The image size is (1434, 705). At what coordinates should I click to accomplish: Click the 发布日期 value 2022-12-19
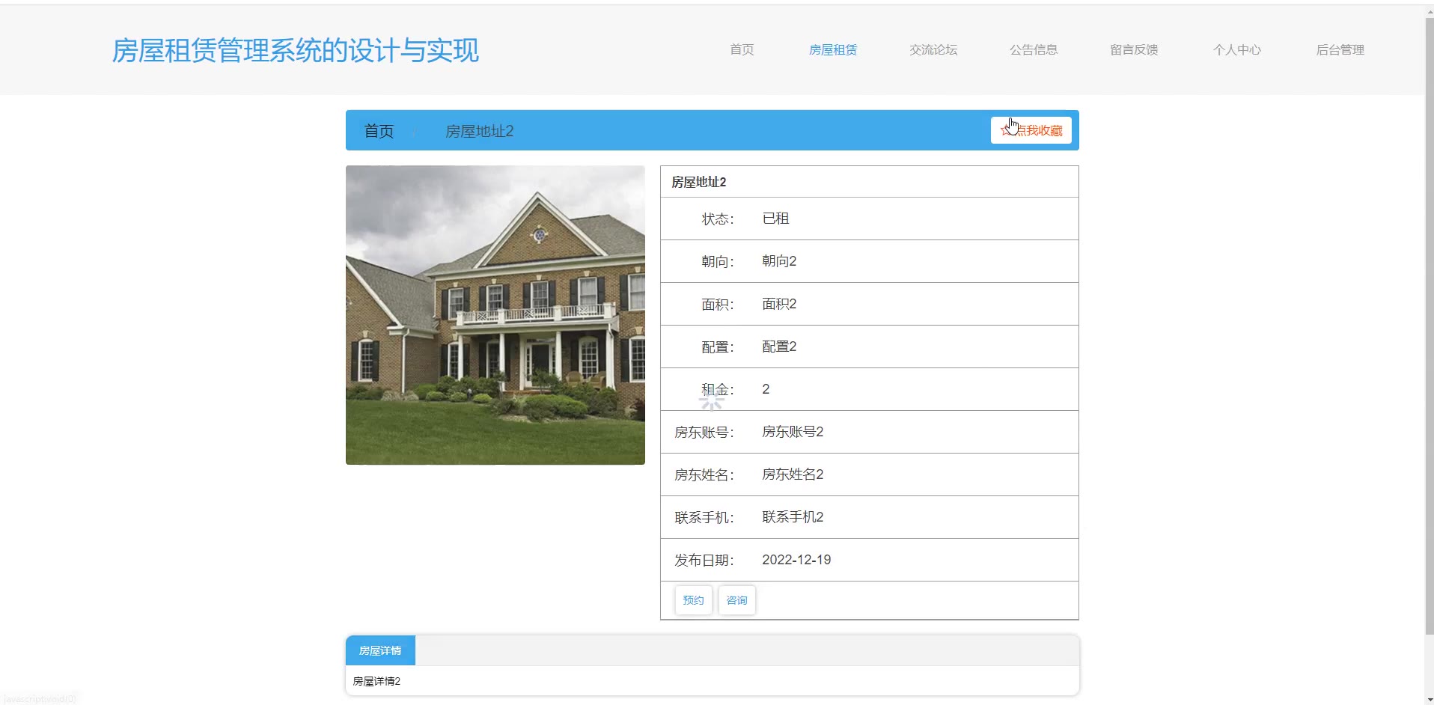tap(796, 560)
